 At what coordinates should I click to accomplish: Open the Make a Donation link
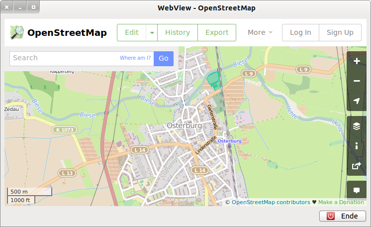tap(341, 202)
